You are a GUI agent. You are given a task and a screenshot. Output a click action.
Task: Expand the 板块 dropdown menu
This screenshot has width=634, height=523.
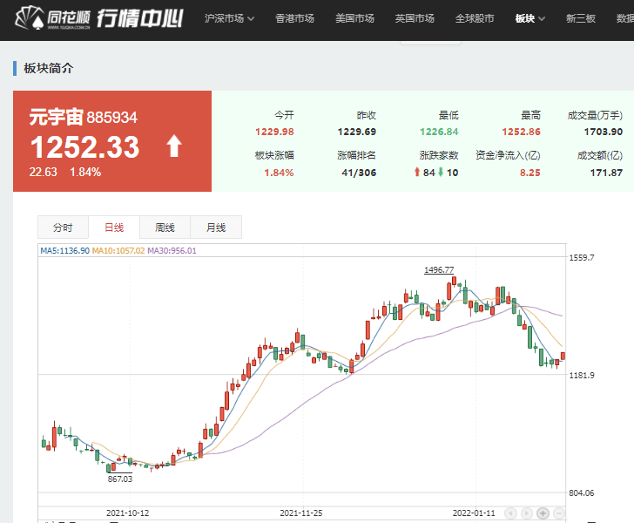tap(529, 18)
